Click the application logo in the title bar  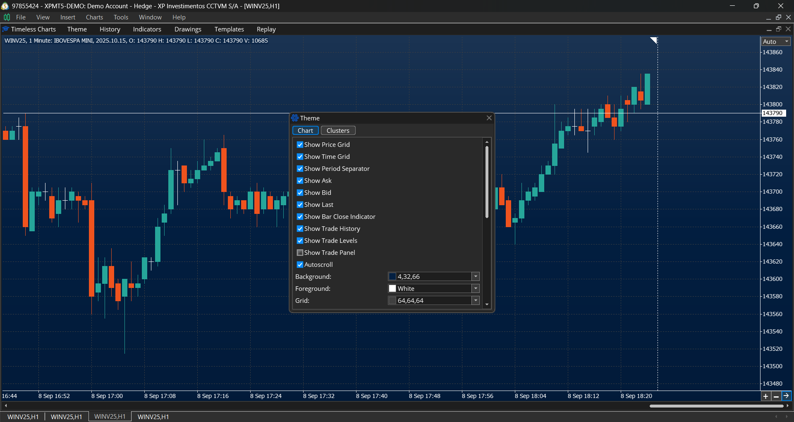tap(5, 6)
